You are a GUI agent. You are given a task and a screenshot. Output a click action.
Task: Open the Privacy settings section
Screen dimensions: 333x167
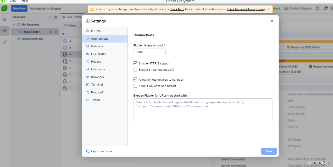click(104, 62)
